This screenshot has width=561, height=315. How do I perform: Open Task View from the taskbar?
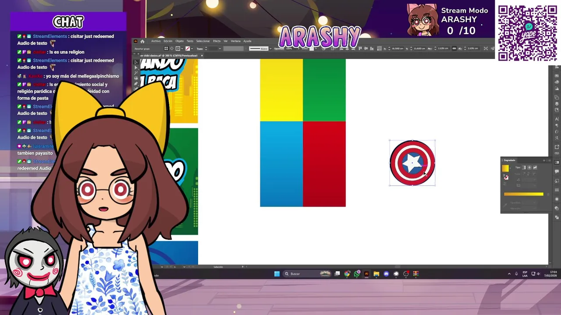[x=337, y=274]
